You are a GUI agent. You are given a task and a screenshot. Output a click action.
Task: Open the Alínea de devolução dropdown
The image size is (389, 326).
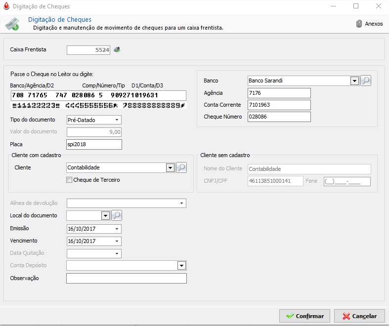181,204
